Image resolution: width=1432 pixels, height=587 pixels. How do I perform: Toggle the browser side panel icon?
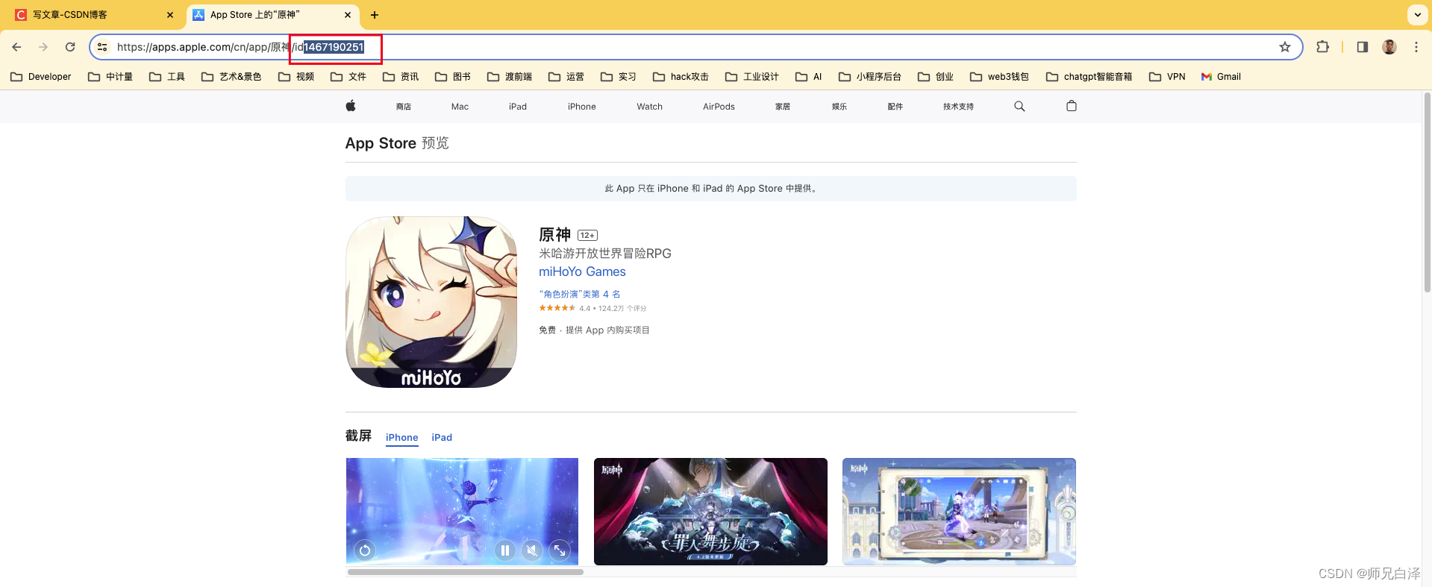click(x=1362, y=47)
